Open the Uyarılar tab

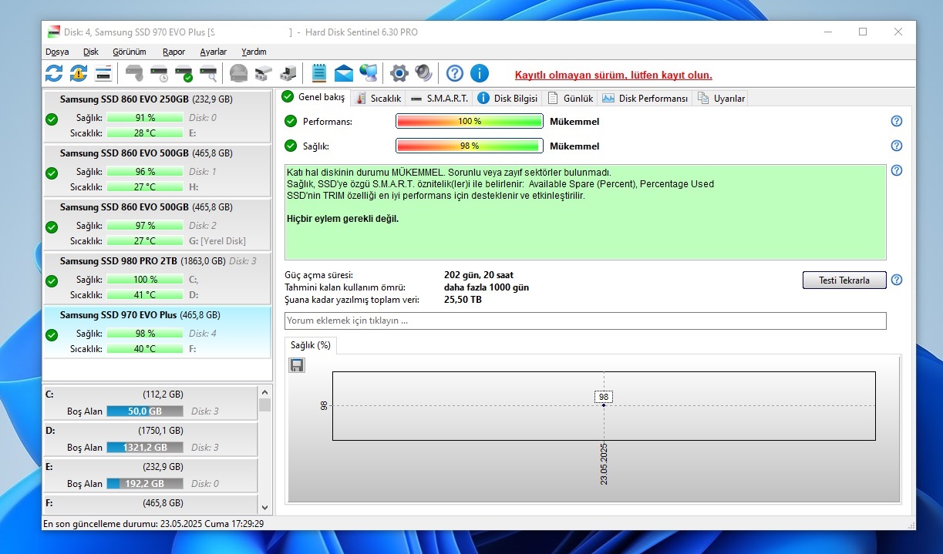click(x=720, y=99)
